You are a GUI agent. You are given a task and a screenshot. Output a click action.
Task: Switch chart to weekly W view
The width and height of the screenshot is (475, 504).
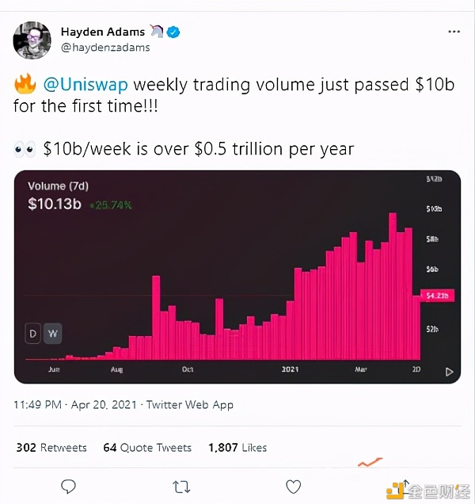[52, 334]
